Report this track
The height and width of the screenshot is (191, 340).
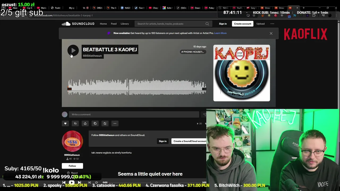tap(73, 173)
